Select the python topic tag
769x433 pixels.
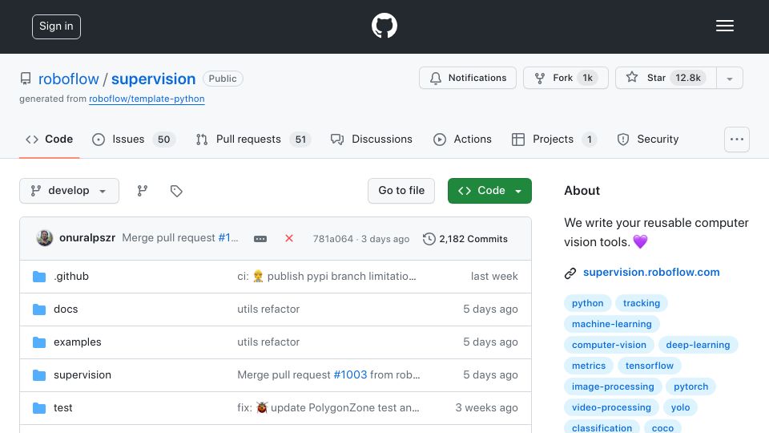click(587, 303)
